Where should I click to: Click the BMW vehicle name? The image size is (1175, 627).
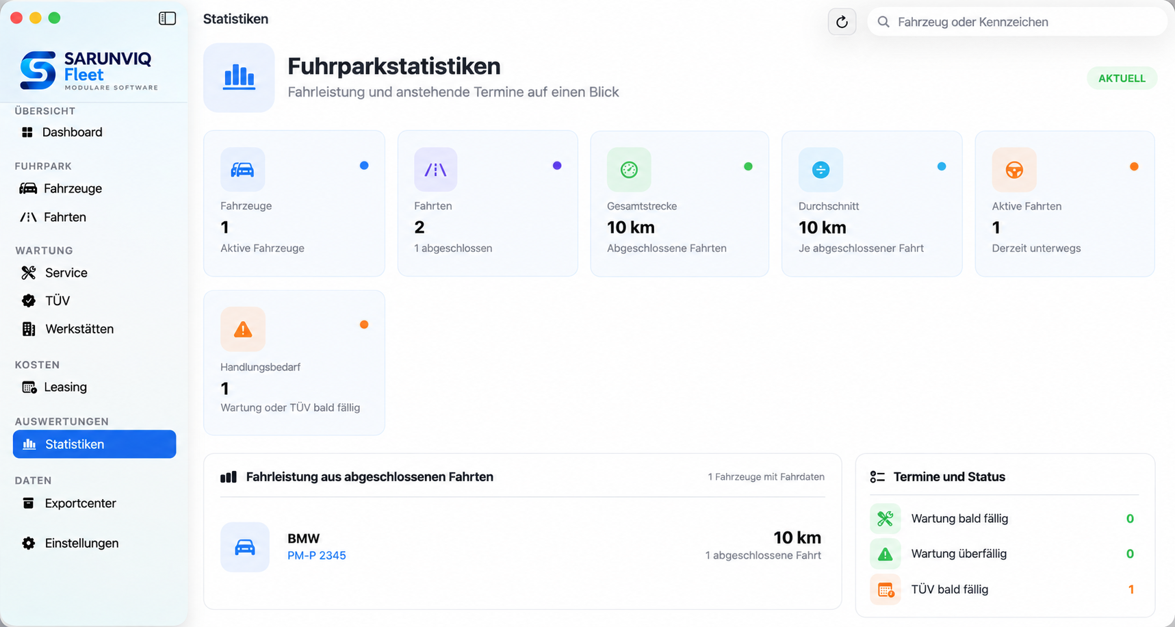pos(304,538)
